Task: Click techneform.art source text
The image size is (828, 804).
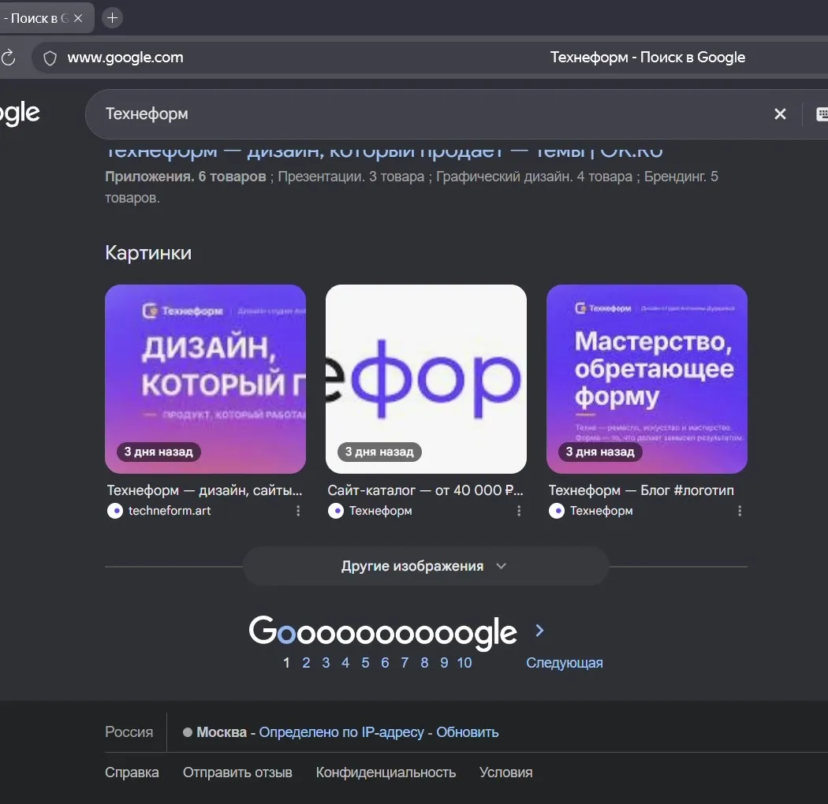Action: (170, 511)
